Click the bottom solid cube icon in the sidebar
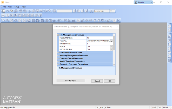The width and height of the screenshot is (172, 109). point(169,60)
